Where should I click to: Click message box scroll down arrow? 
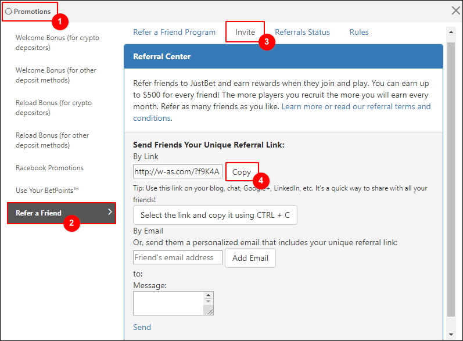208,301
